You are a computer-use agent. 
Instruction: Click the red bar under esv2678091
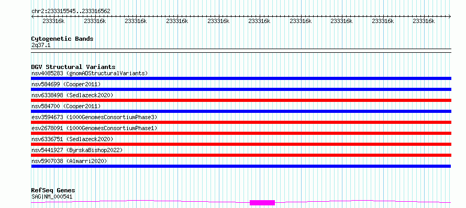point(241,133)
